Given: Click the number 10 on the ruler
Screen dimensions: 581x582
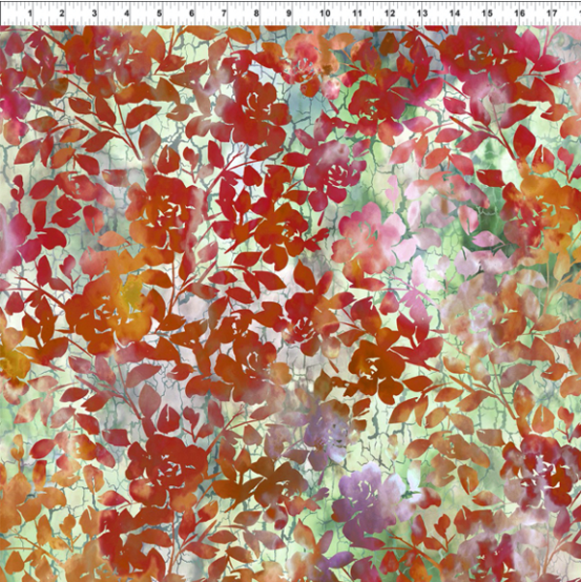Looking at the screenshot, I should click(324, 14).
